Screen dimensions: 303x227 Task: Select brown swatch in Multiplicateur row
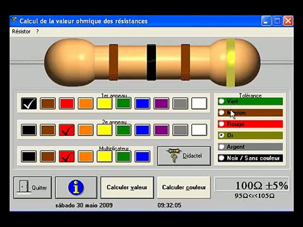point(48,156)
